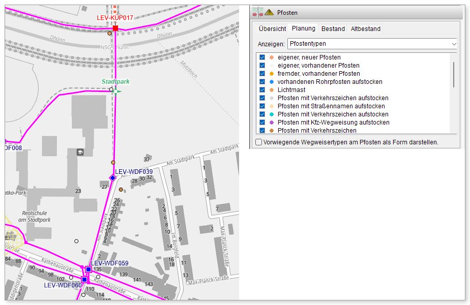The height and width of the screenshot is (305, 470).
Task: Click the 'LEV-WDF039' map label
Action: 134,172
